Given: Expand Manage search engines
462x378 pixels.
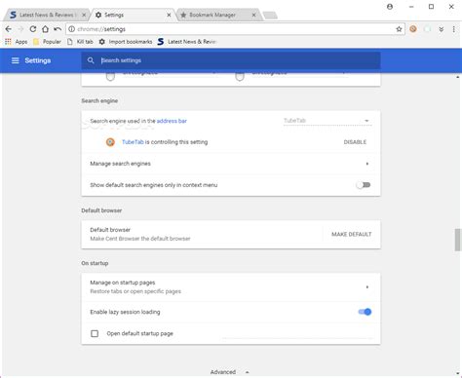Looking at the screenshot, I should [x=231, y=164].
